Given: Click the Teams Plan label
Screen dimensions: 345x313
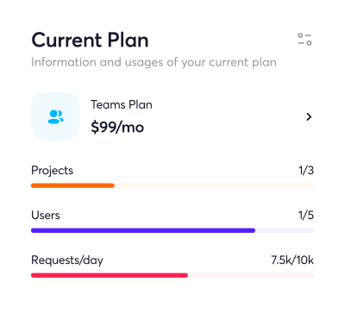Looking at the screenshot, I should (x=122, y=104).
